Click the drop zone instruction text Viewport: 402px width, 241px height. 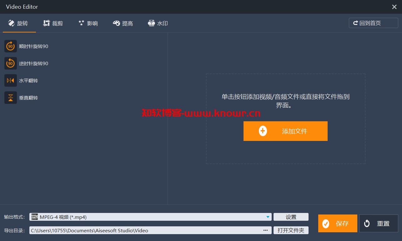point(285,101)
